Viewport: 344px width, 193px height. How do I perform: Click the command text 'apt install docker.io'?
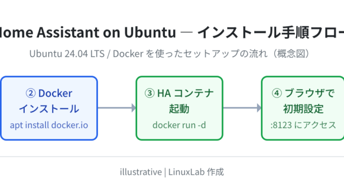[x=49, y=125]
